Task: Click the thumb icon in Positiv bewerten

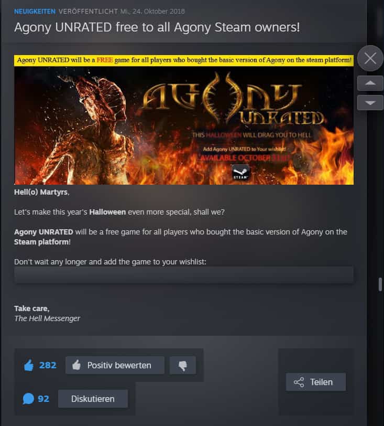Action: 76,365
